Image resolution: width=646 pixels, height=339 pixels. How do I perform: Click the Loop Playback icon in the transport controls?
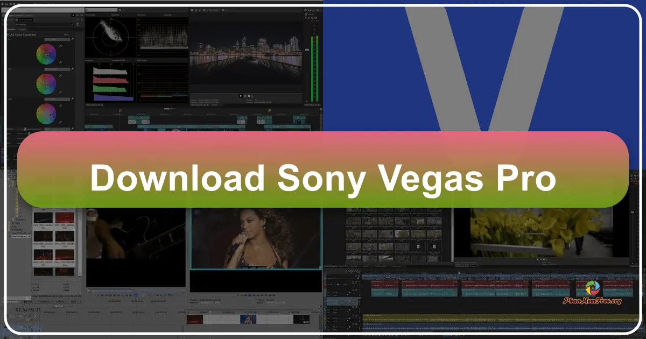(x=252, y=96)
